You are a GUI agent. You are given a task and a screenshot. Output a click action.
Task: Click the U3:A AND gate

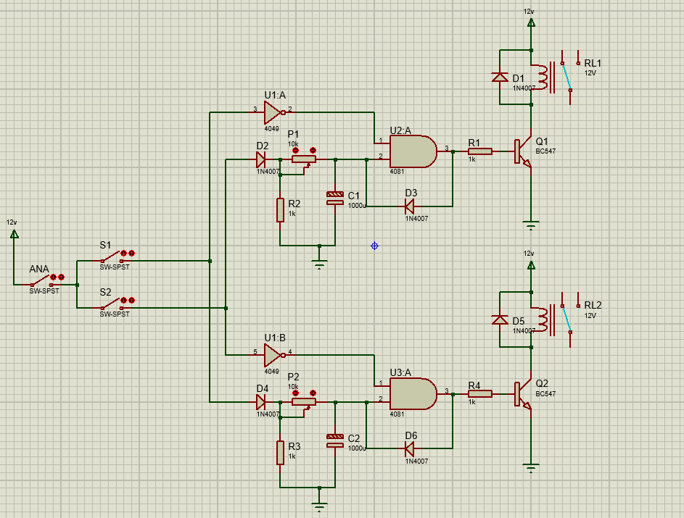413,394
